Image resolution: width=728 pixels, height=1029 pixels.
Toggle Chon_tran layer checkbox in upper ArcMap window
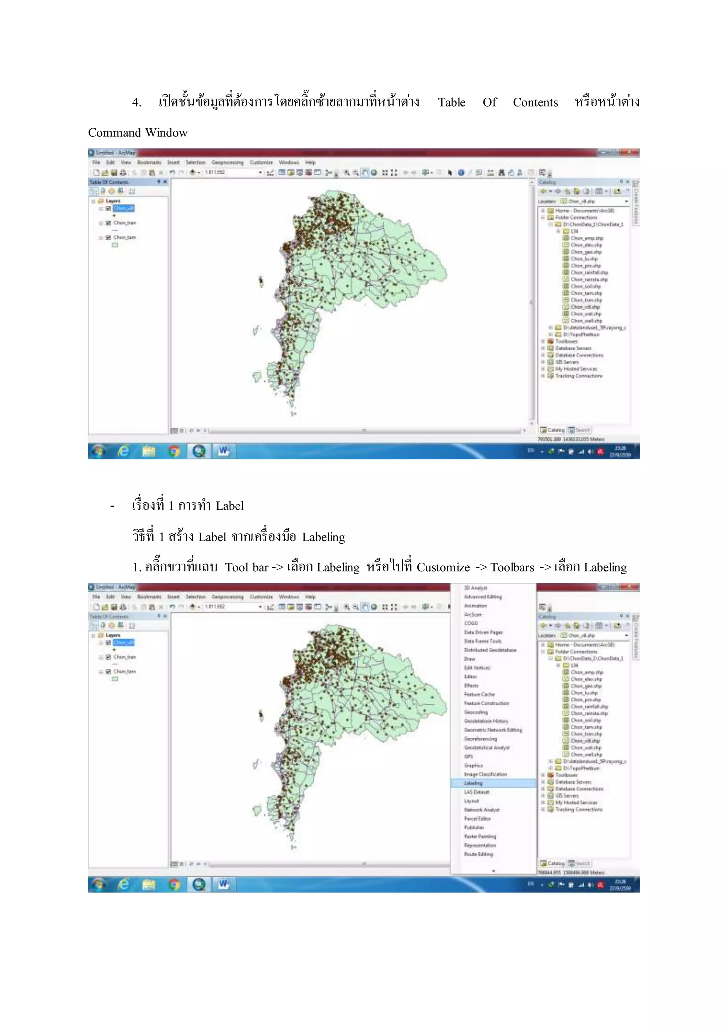pyautogui.click(x=108, y=223)
